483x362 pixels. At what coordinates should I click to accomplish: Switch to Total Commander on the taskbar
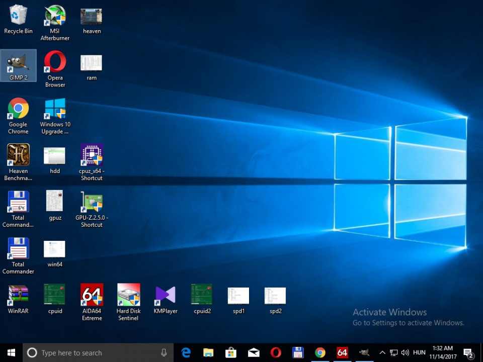[x=298, y=352]
